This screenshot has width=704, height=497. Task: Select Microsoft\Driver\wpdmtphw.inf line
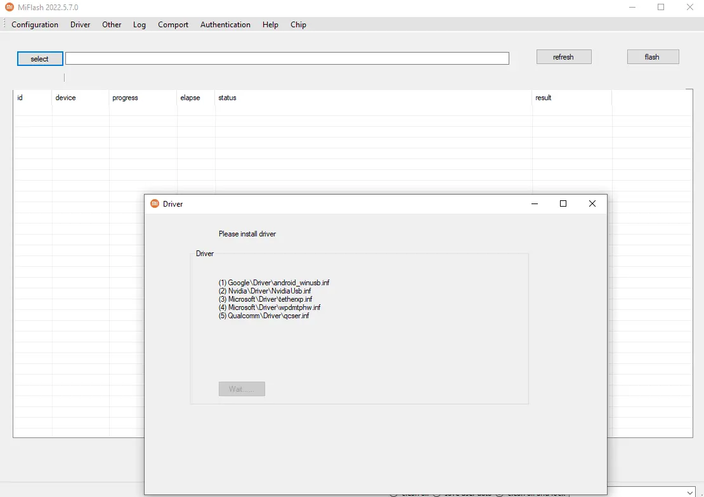click(x=270, y=307)
